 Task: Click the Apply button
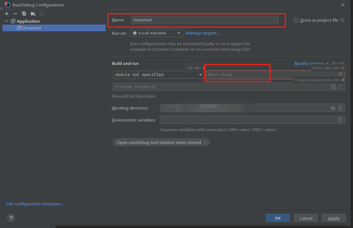click(334, 218)
